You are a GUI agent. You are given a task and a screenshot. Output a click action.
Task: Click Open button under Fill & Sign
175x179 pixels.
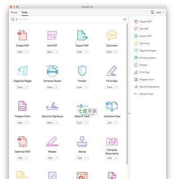tap(109, 87)
